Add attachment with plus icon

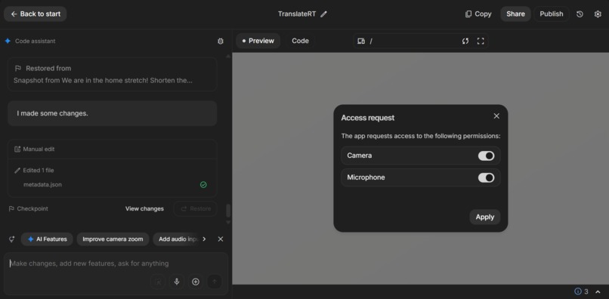196,282
